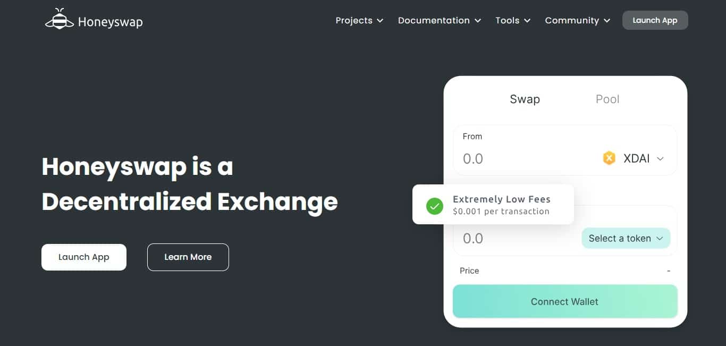Viewport: 726px width, 346px height.
Task: Click Learn More in the hero section
Action: pos(188,257)
